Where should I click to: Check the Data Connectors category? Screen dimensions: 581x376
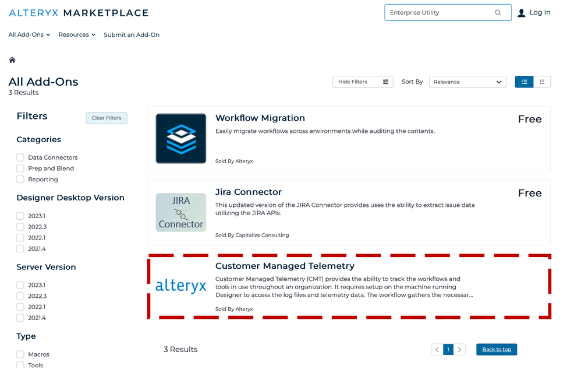[x=20, y=157]
